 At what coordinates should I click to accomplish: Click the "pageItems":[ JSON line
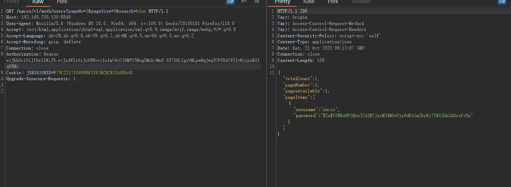point(299,97)
